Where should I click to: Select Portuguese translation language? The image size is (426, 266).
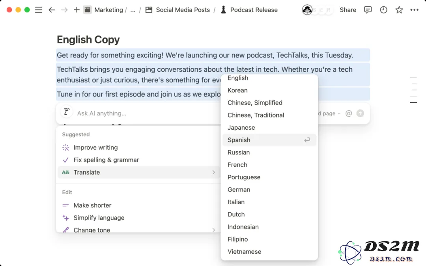(x=269, y=177)
